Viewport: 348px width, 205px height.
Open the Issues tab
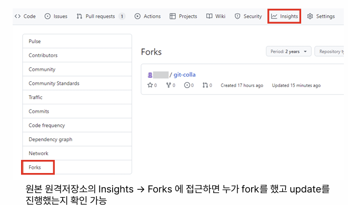56,16
